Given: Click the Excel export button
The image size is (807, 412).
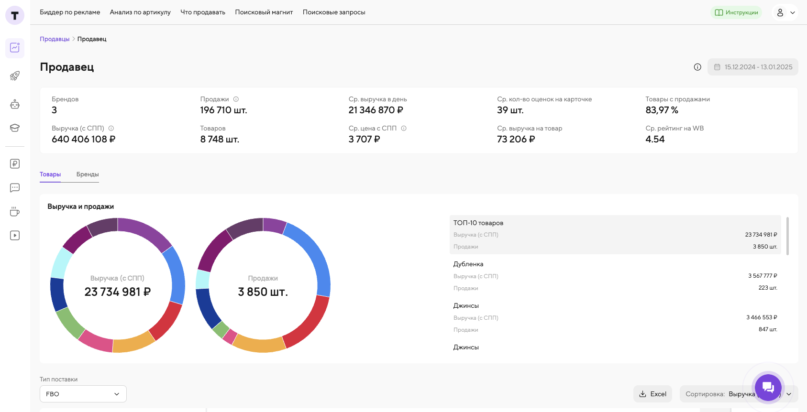Looking at the screenshot, I should pos(652,394).
